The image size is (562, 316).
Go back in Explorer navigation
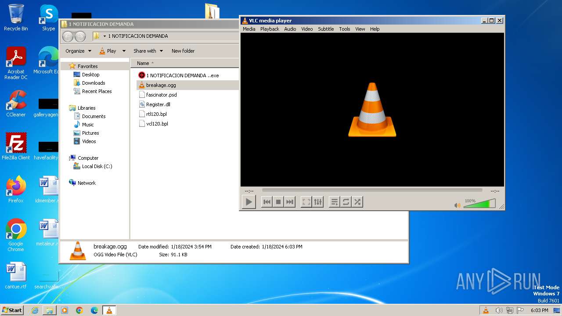click(x=68, y=36)
